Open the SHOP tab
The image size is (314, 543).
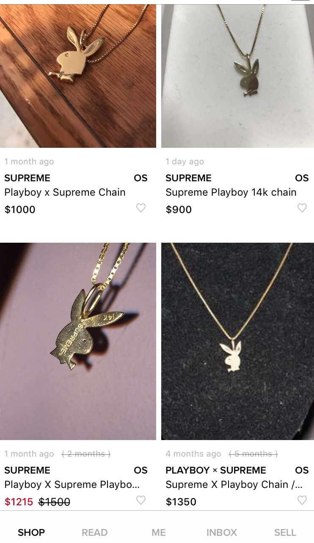click(x=31, y=532)
